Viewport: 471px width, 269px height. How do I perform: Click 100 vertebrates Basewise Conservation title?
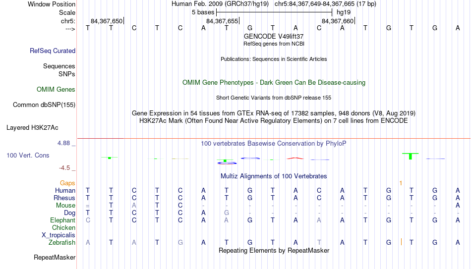[274, 144]
